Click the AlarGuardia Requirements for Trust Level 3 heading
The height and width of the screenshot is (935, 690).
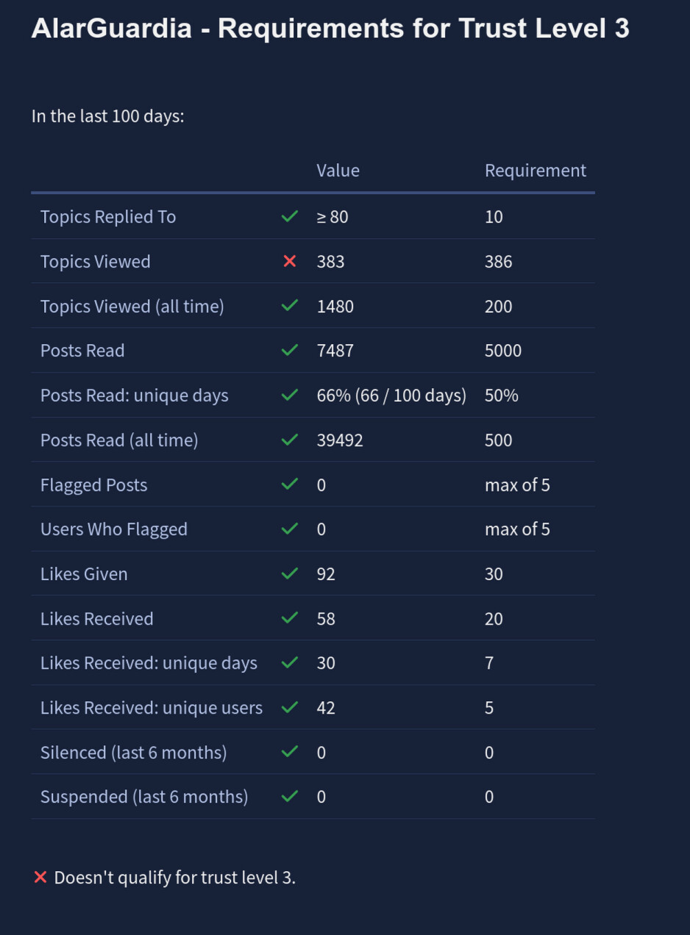330,29
